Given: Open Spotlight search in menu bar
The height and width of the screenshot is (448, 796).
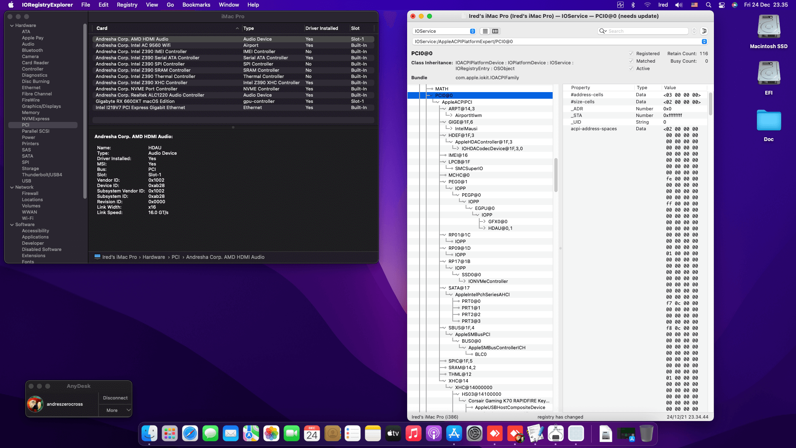Looking at the screenshot, I should coord(709,5).
